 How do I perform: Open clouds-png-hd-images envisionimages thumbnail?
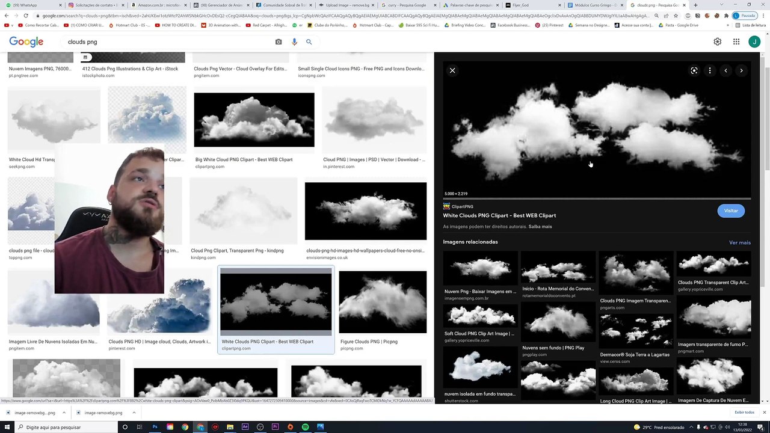[366, 211]
